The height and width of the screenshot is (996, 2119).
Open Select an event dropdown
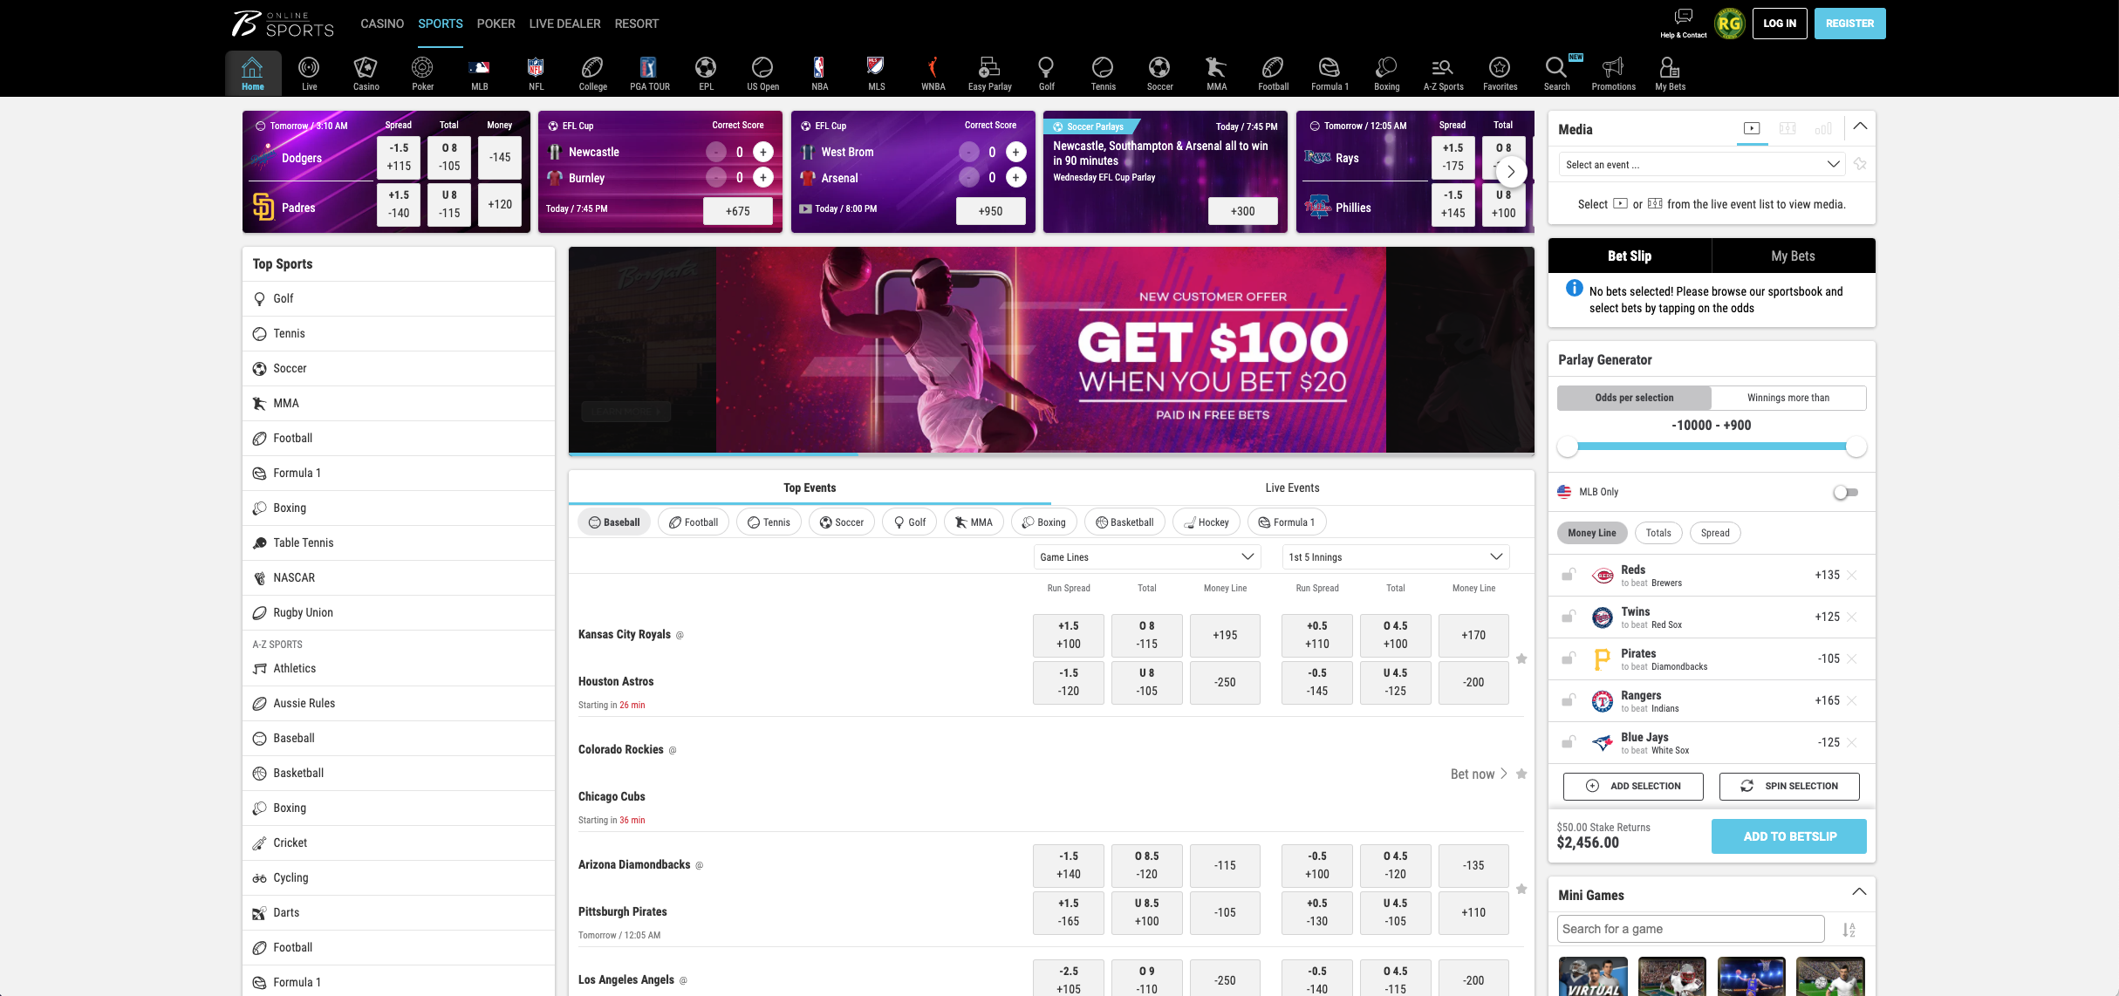[1702, 164]
